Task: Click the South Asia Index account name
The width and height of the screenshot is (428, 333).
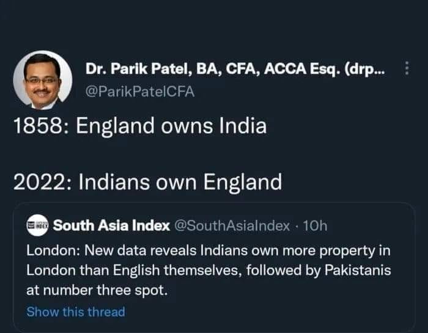Action: click(x=111, y=225)
